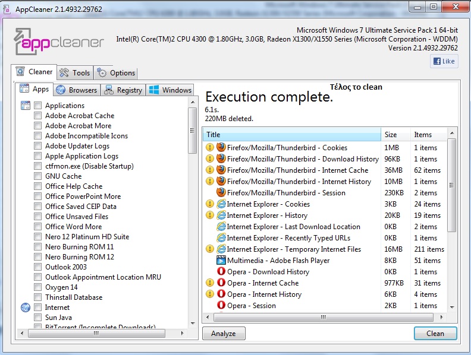Click warning icon on Firefox Cookies row
Image resolution: width=471 pixels, height=355 pixels.
(210, 147)
